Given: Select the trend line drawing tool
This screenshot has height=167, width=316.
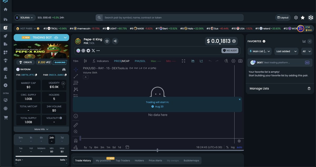Looking at the screenshot, I should coord(76,76).
